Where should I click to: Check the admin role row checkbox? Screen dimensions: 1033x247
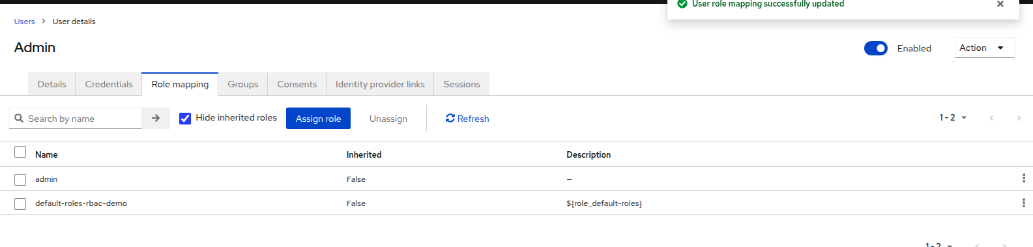point(20,179)
